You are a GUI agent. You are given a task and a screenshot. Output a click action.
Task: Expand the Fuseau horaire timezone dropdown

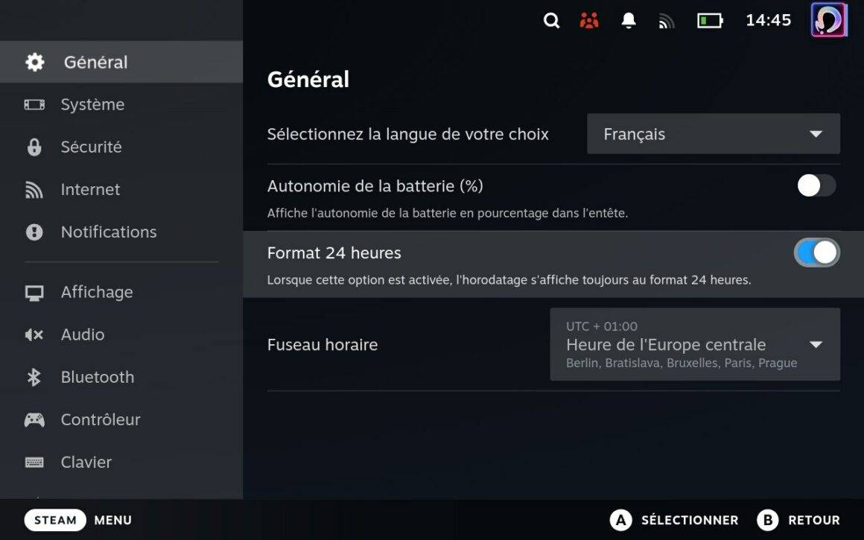tap(695, 344)
